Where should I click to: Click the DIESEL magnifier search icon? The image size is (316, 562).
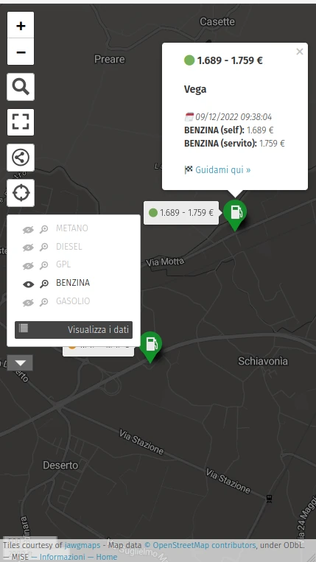pyautogui.click(x=43, y=247)
